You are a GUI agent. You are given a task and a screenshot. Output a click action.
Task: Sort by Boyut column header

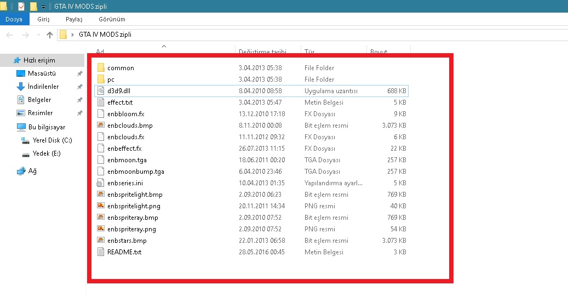(x=379, y=52)
